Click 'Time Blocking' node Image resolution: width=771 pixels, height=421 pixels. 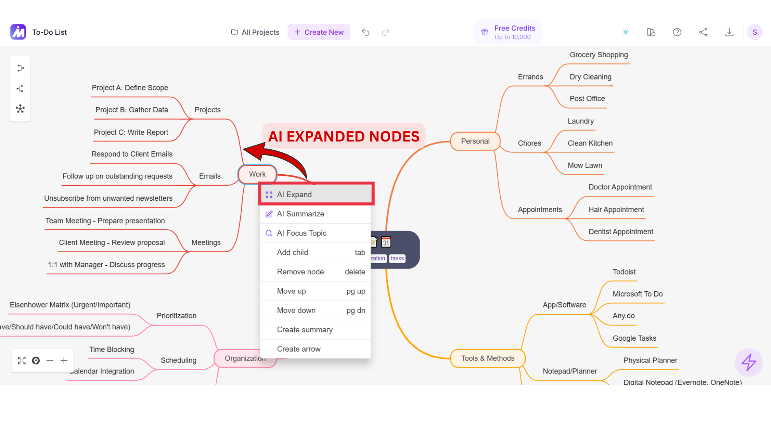(x=112, y=350)
